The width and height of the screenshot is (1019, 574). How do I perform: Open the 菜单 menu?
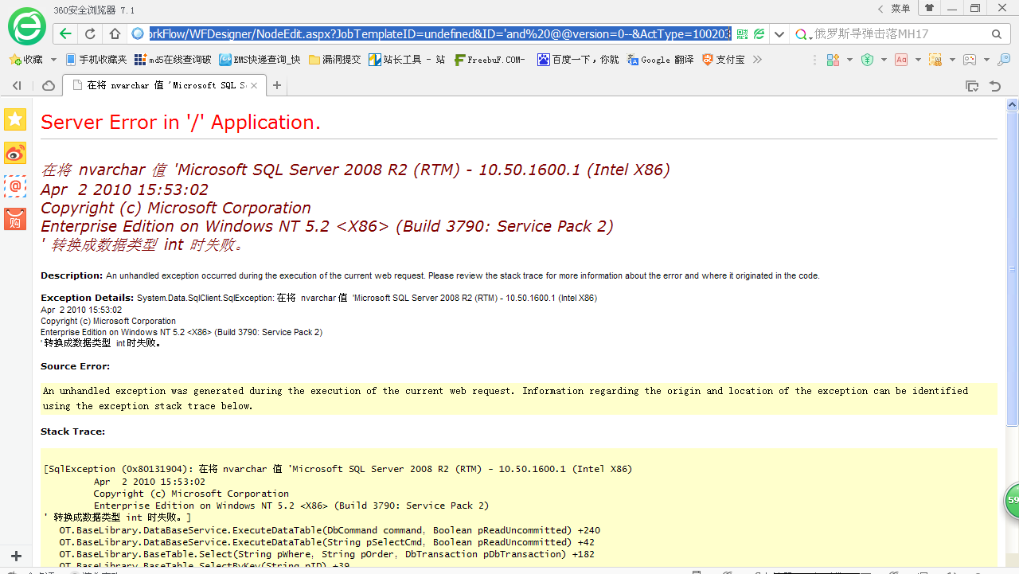[x=900, y=9]
